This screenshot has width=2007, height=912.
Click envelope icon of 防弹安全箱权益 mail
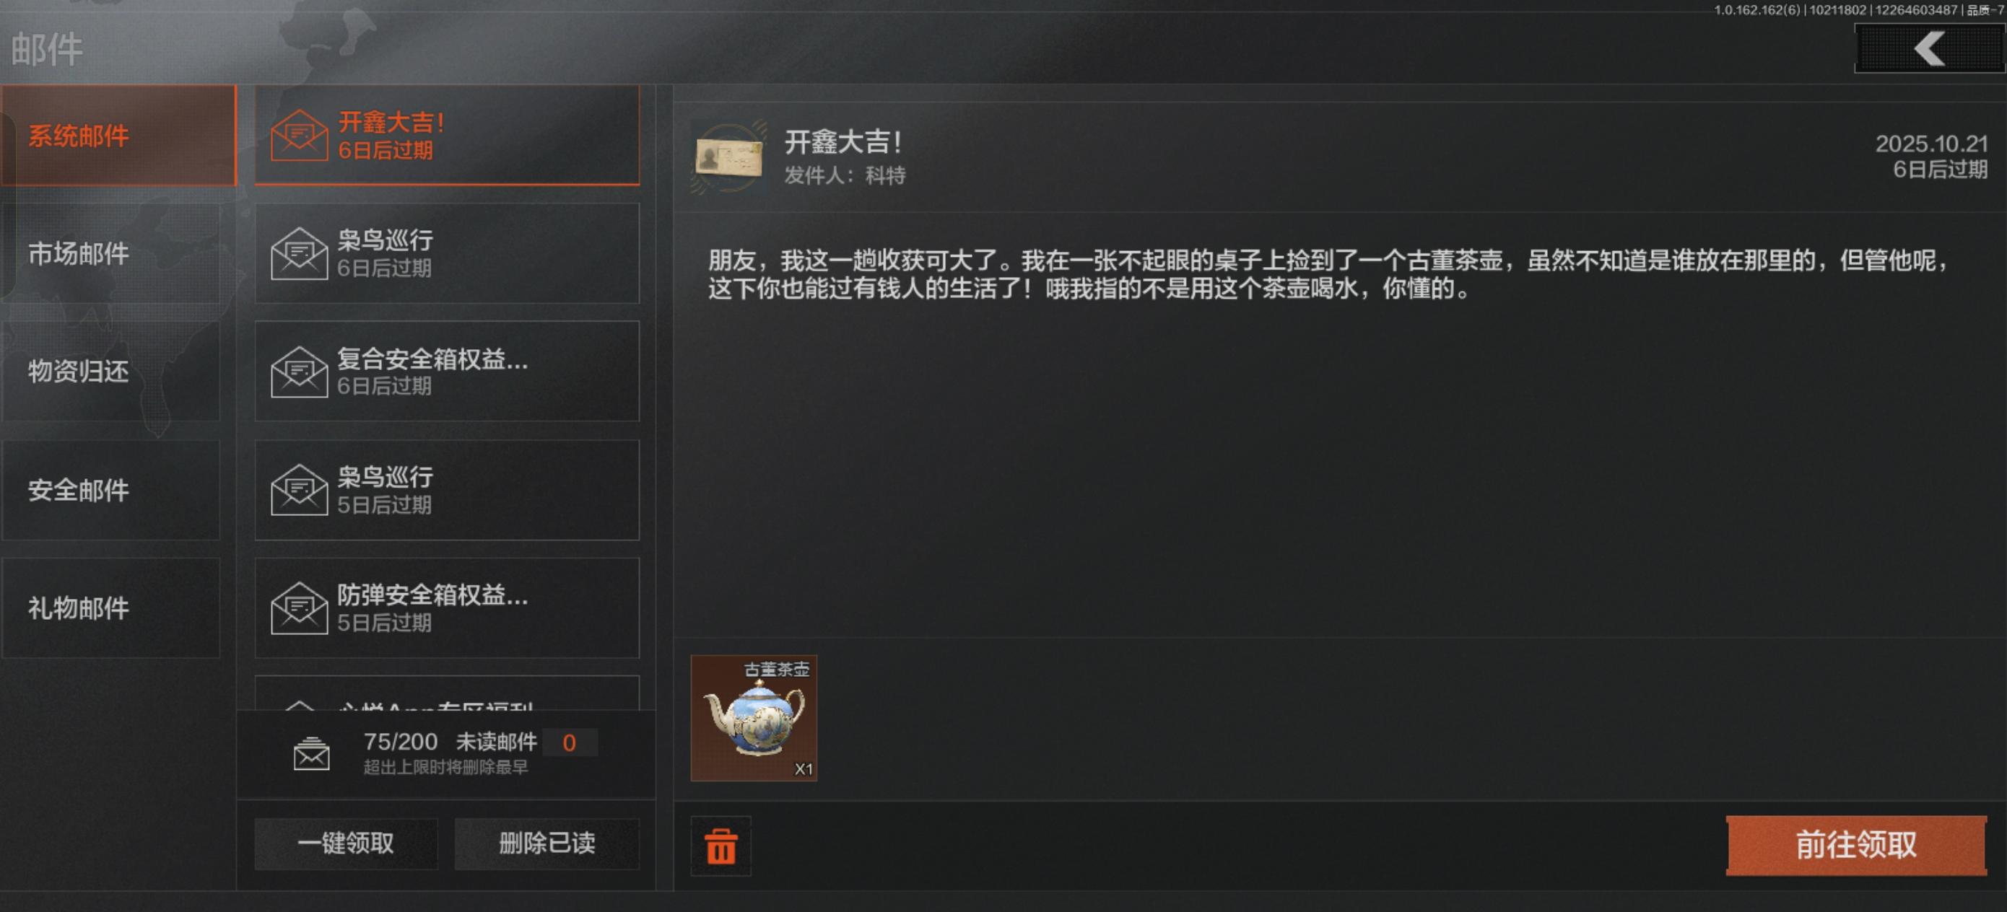299,608
